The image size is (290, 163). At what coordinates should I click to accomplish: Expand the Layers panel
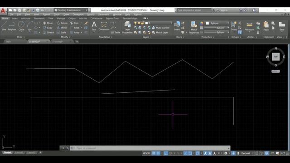click(147, 37)
